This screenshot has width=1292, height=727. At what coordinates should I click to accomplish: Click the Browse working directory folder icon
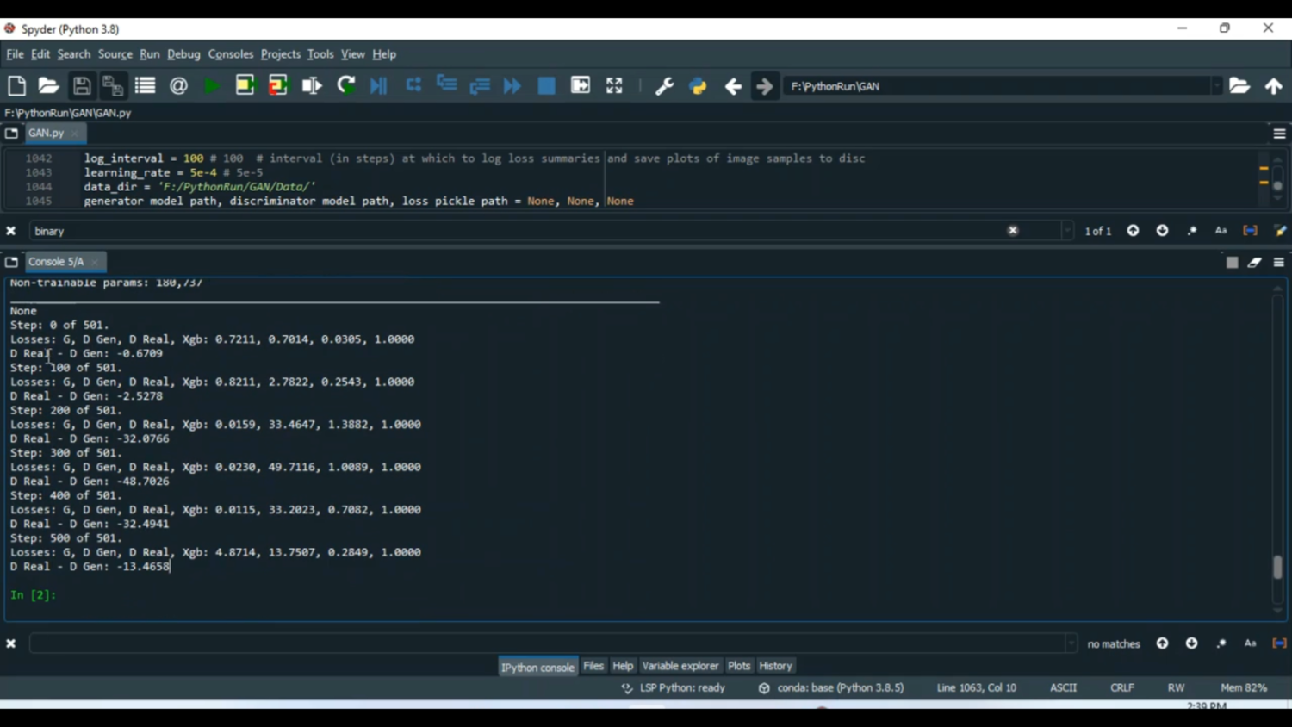1239,86
